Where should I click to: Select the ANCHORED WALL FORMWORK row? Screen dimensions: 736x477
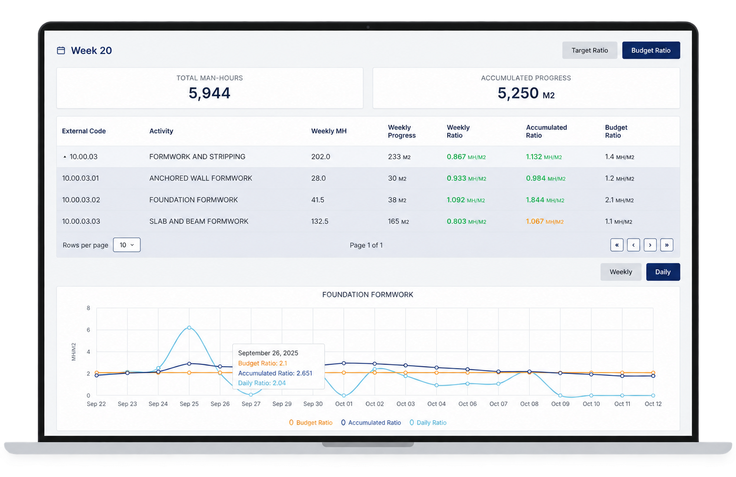click(368, 178)
